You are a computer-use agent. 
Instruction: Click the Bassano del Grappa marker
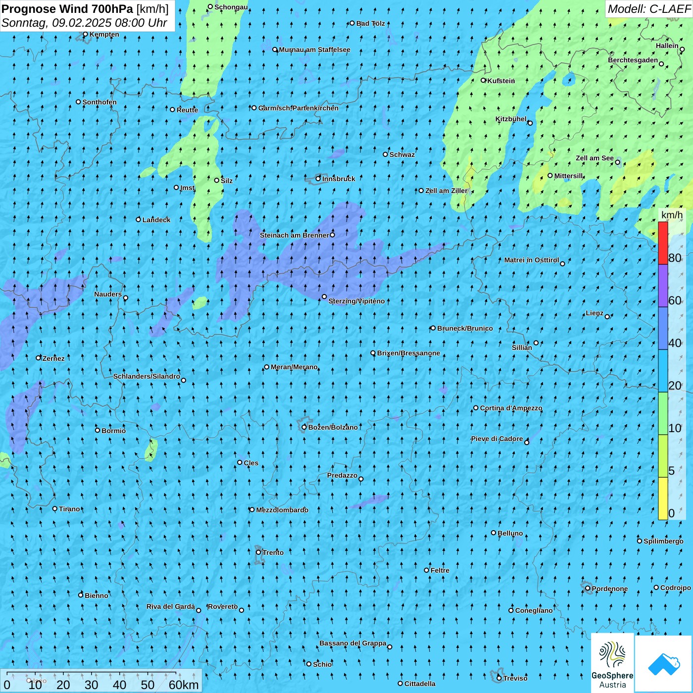coord(390,646)
